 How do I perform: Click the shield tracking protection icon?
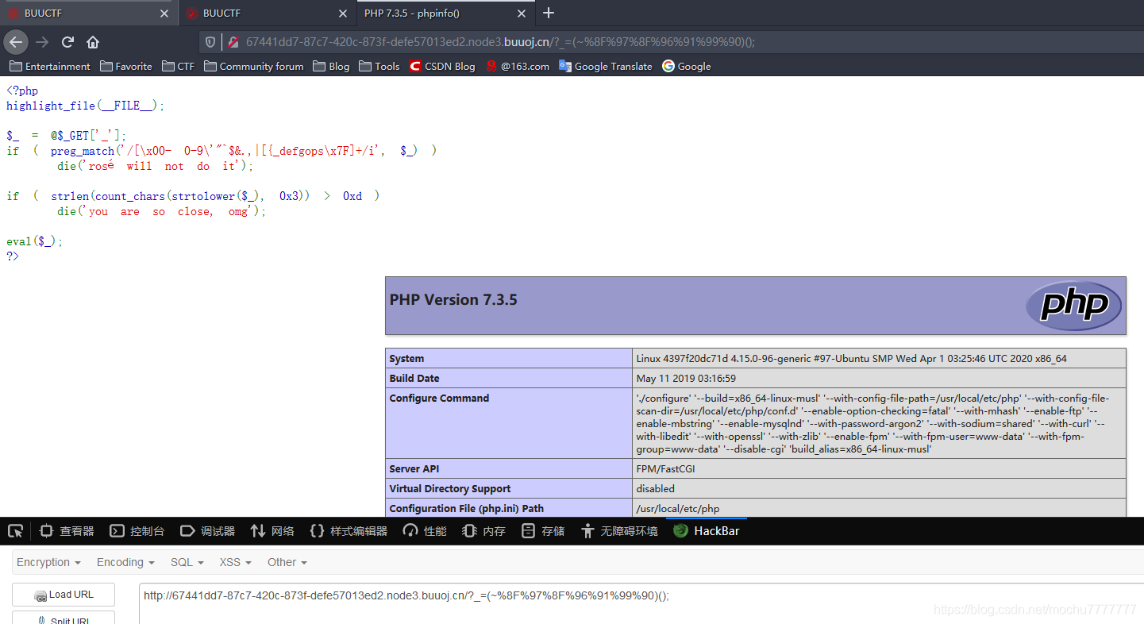pos(210,42)
